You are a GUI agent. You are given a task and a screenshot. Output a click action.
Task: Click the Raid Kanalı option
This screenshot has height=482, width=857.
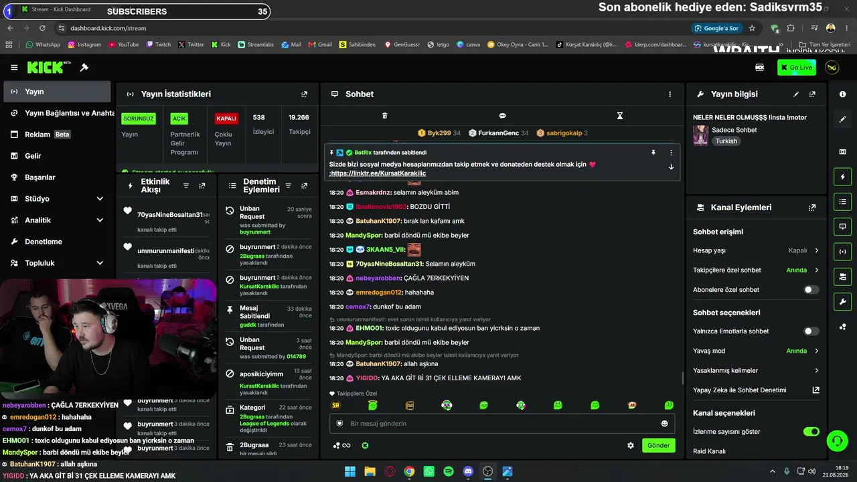pyautogui.click(x=709, y=451)
